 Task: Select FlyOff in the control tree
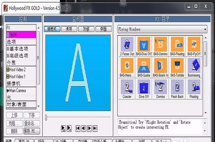click(x=21, y=35)
